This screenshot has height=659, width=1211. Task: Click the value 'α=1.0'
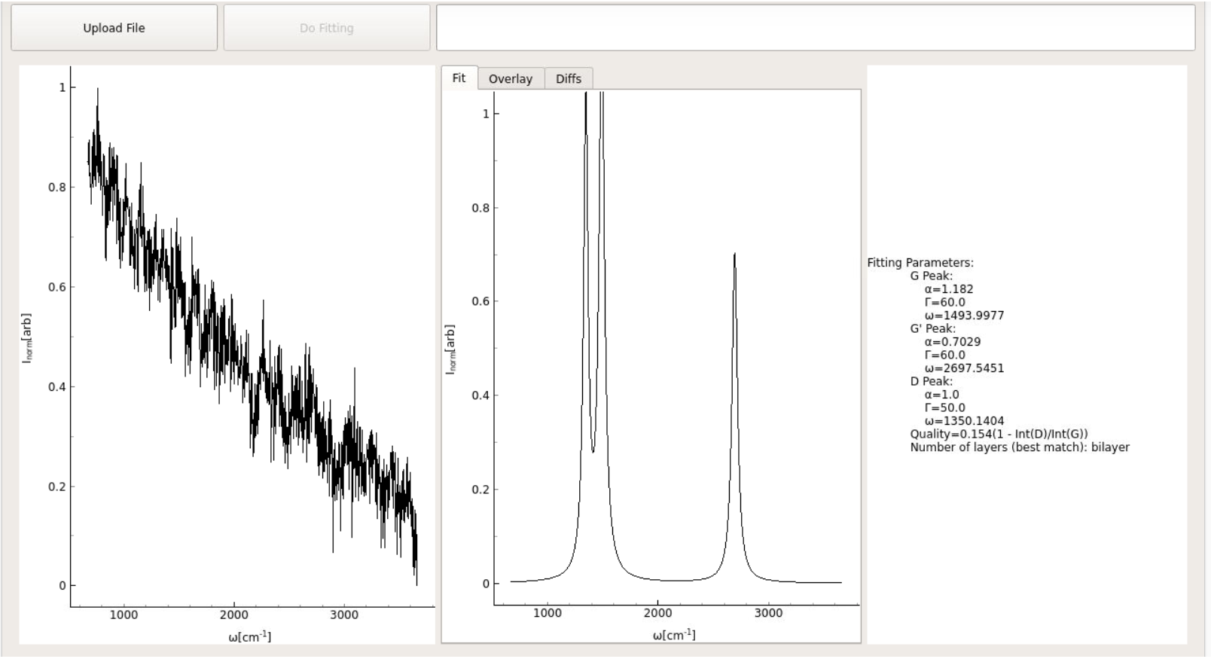942,395
